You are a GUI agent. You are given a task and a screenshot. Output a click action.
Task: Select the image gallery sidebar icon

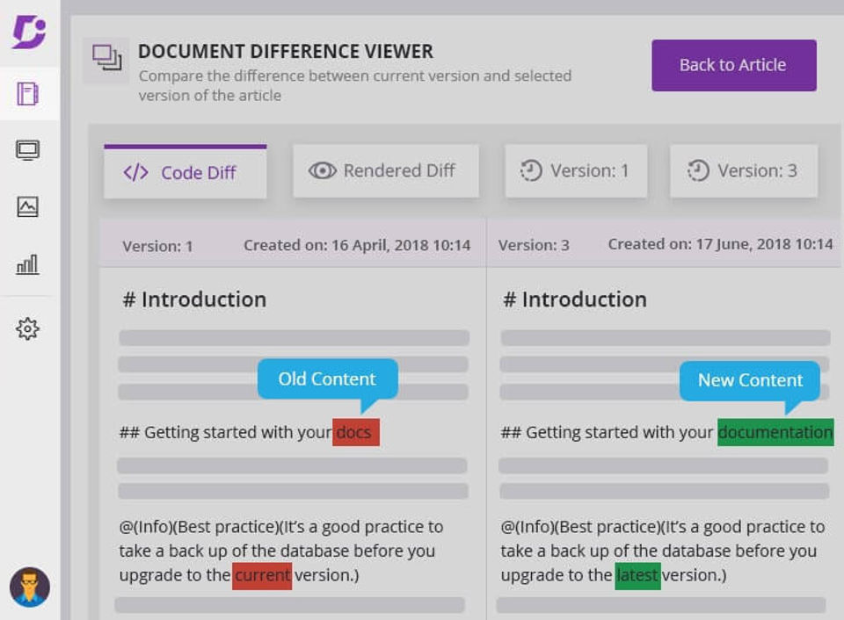(x=27, y=206)
